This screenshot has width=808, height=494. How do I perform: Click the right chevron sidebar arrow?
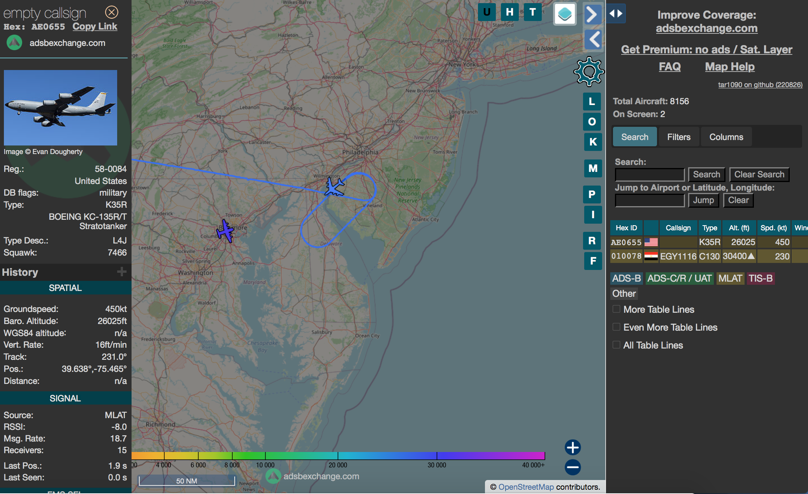593,14
